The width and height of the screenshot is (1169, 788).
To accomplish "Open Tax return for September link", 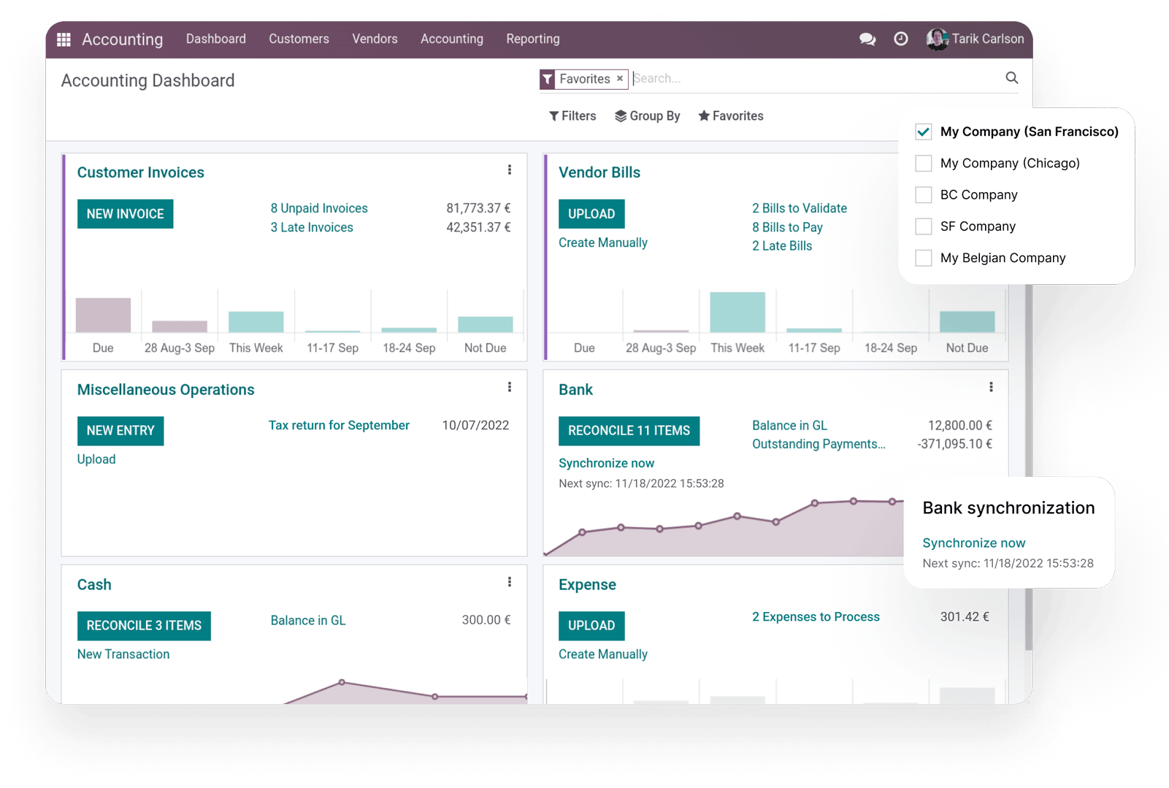I will tap(339, 425).
